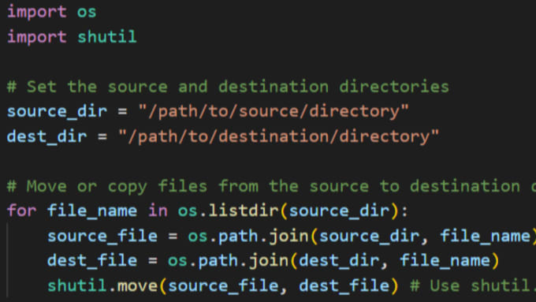Viewport: 536px width, 302px height.
Task: Click 'file_name' loop variable after 'for'
Action: coord(92,211)
